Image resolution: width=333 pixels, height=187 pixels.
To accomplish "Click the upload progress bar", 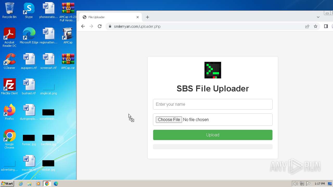I will 213,147.
